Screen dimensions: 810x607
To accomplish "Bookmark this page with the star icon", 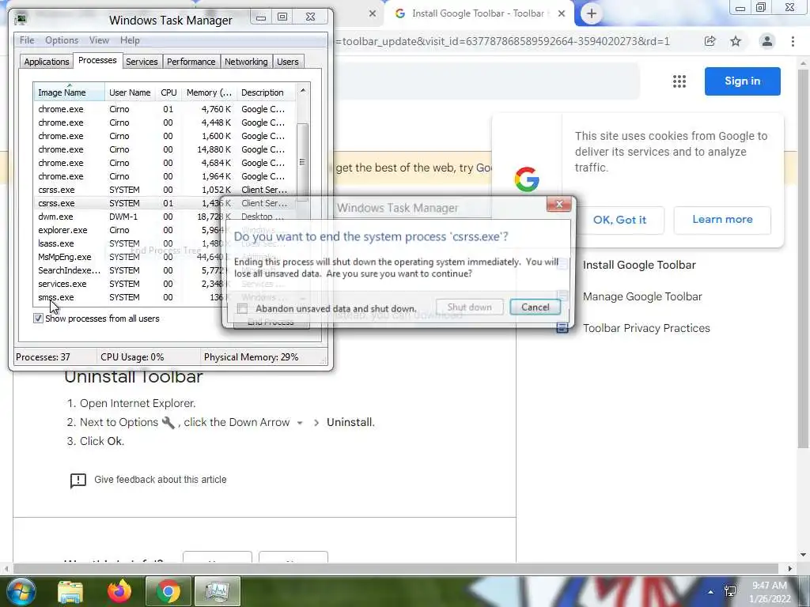I will 736,41.
